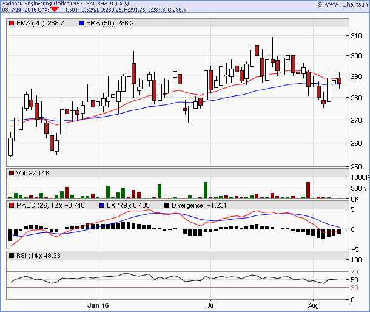Click the 08-Aug-2016 date text
This screenshot has height=312, width=370.
19,10
